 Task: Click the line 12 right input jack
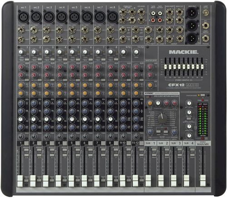point(136,39)
